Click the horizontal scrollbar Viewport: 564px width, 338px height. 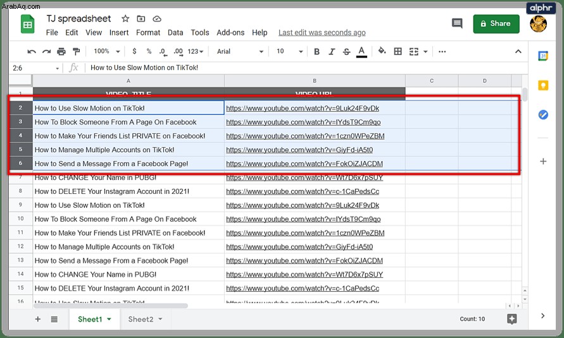(x=111, y=306)
